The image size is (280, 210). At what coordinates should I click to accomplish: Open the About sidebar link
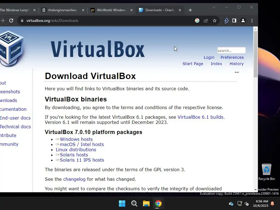(3, 83)
